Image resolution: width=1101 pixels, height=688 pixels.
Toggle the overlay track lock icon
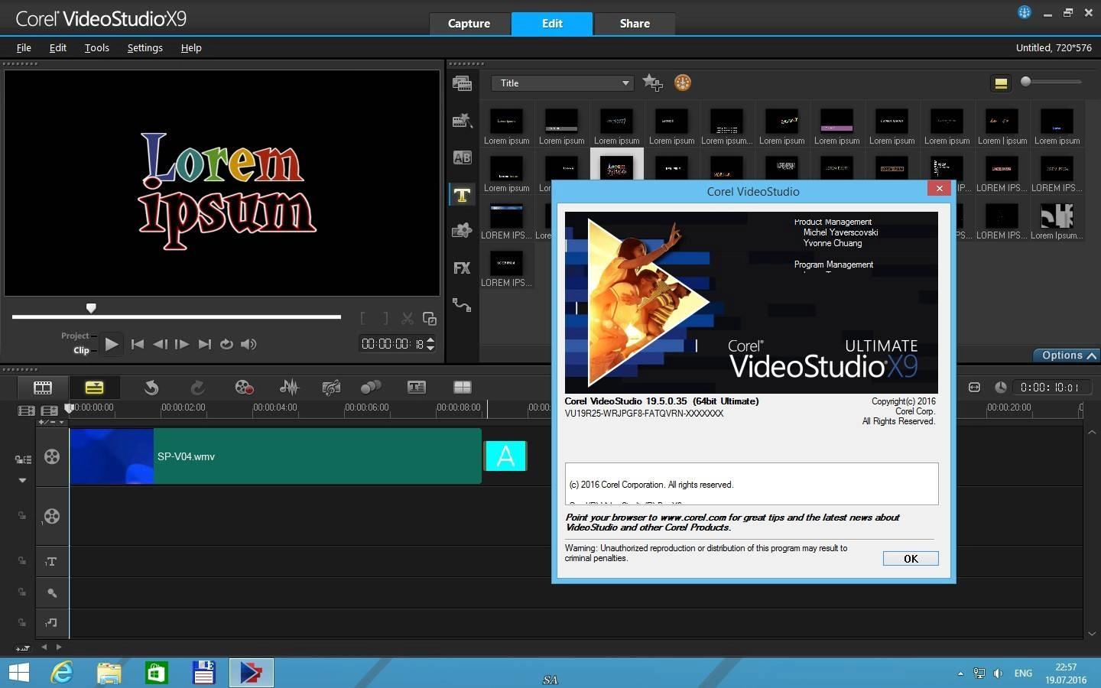pos(21,516)
